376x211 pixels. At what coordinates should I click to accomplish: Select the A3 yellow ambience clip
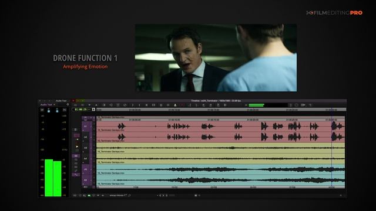[221, 148]
